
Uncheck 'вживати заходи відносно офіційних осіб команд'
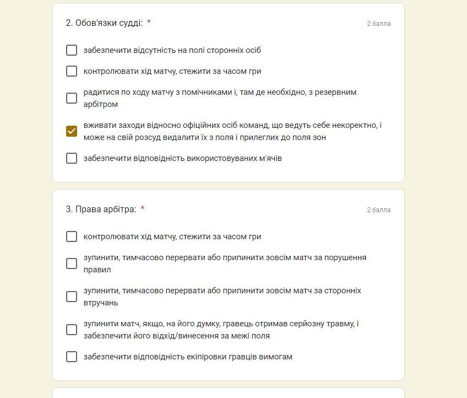click(x=72, y=131)
